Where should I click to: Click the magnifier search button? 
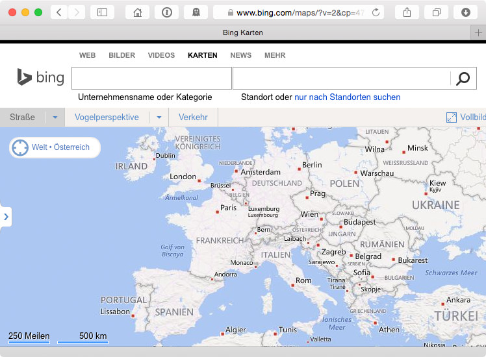click(463, 79)
